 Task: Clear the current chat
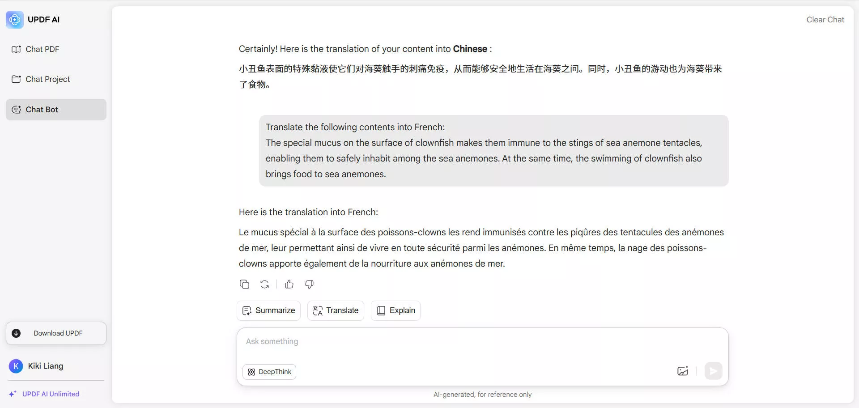pyautogui.click(x=825, y=20)
